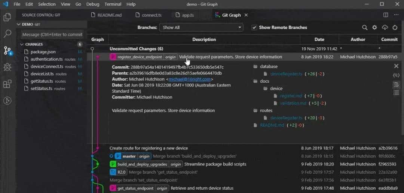The height and width of the screenshot is (193, 404).
Task: Select setStatus.ts in changes list
Action: pos(42,89)
